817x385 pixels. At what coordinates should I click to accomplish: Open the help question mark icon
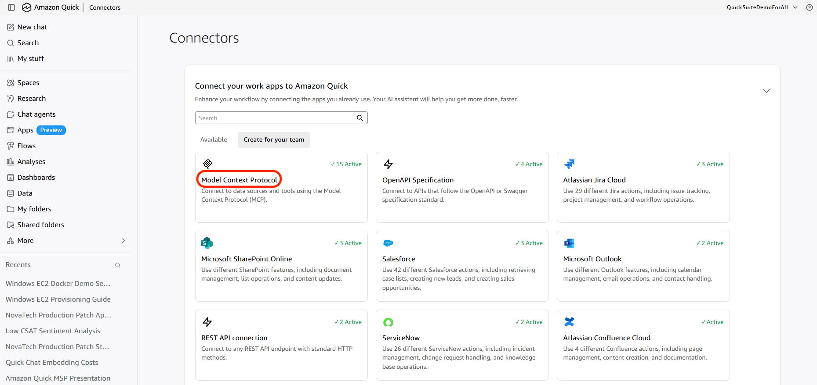pyautogui.click(x=810, y=7)
